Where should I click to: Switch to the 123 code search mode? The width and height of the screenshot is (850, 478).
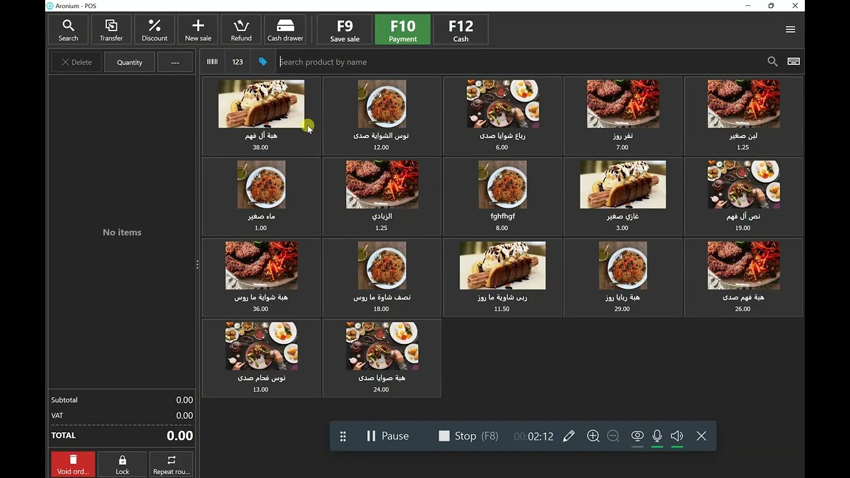click(x=238, y=62)
